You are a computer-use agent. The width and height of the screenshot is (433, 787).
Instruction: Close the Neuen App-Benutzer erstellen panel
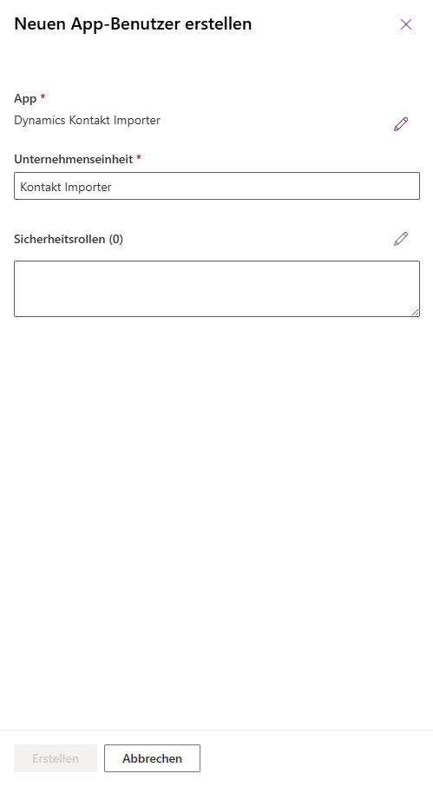(x=406, y=24)
